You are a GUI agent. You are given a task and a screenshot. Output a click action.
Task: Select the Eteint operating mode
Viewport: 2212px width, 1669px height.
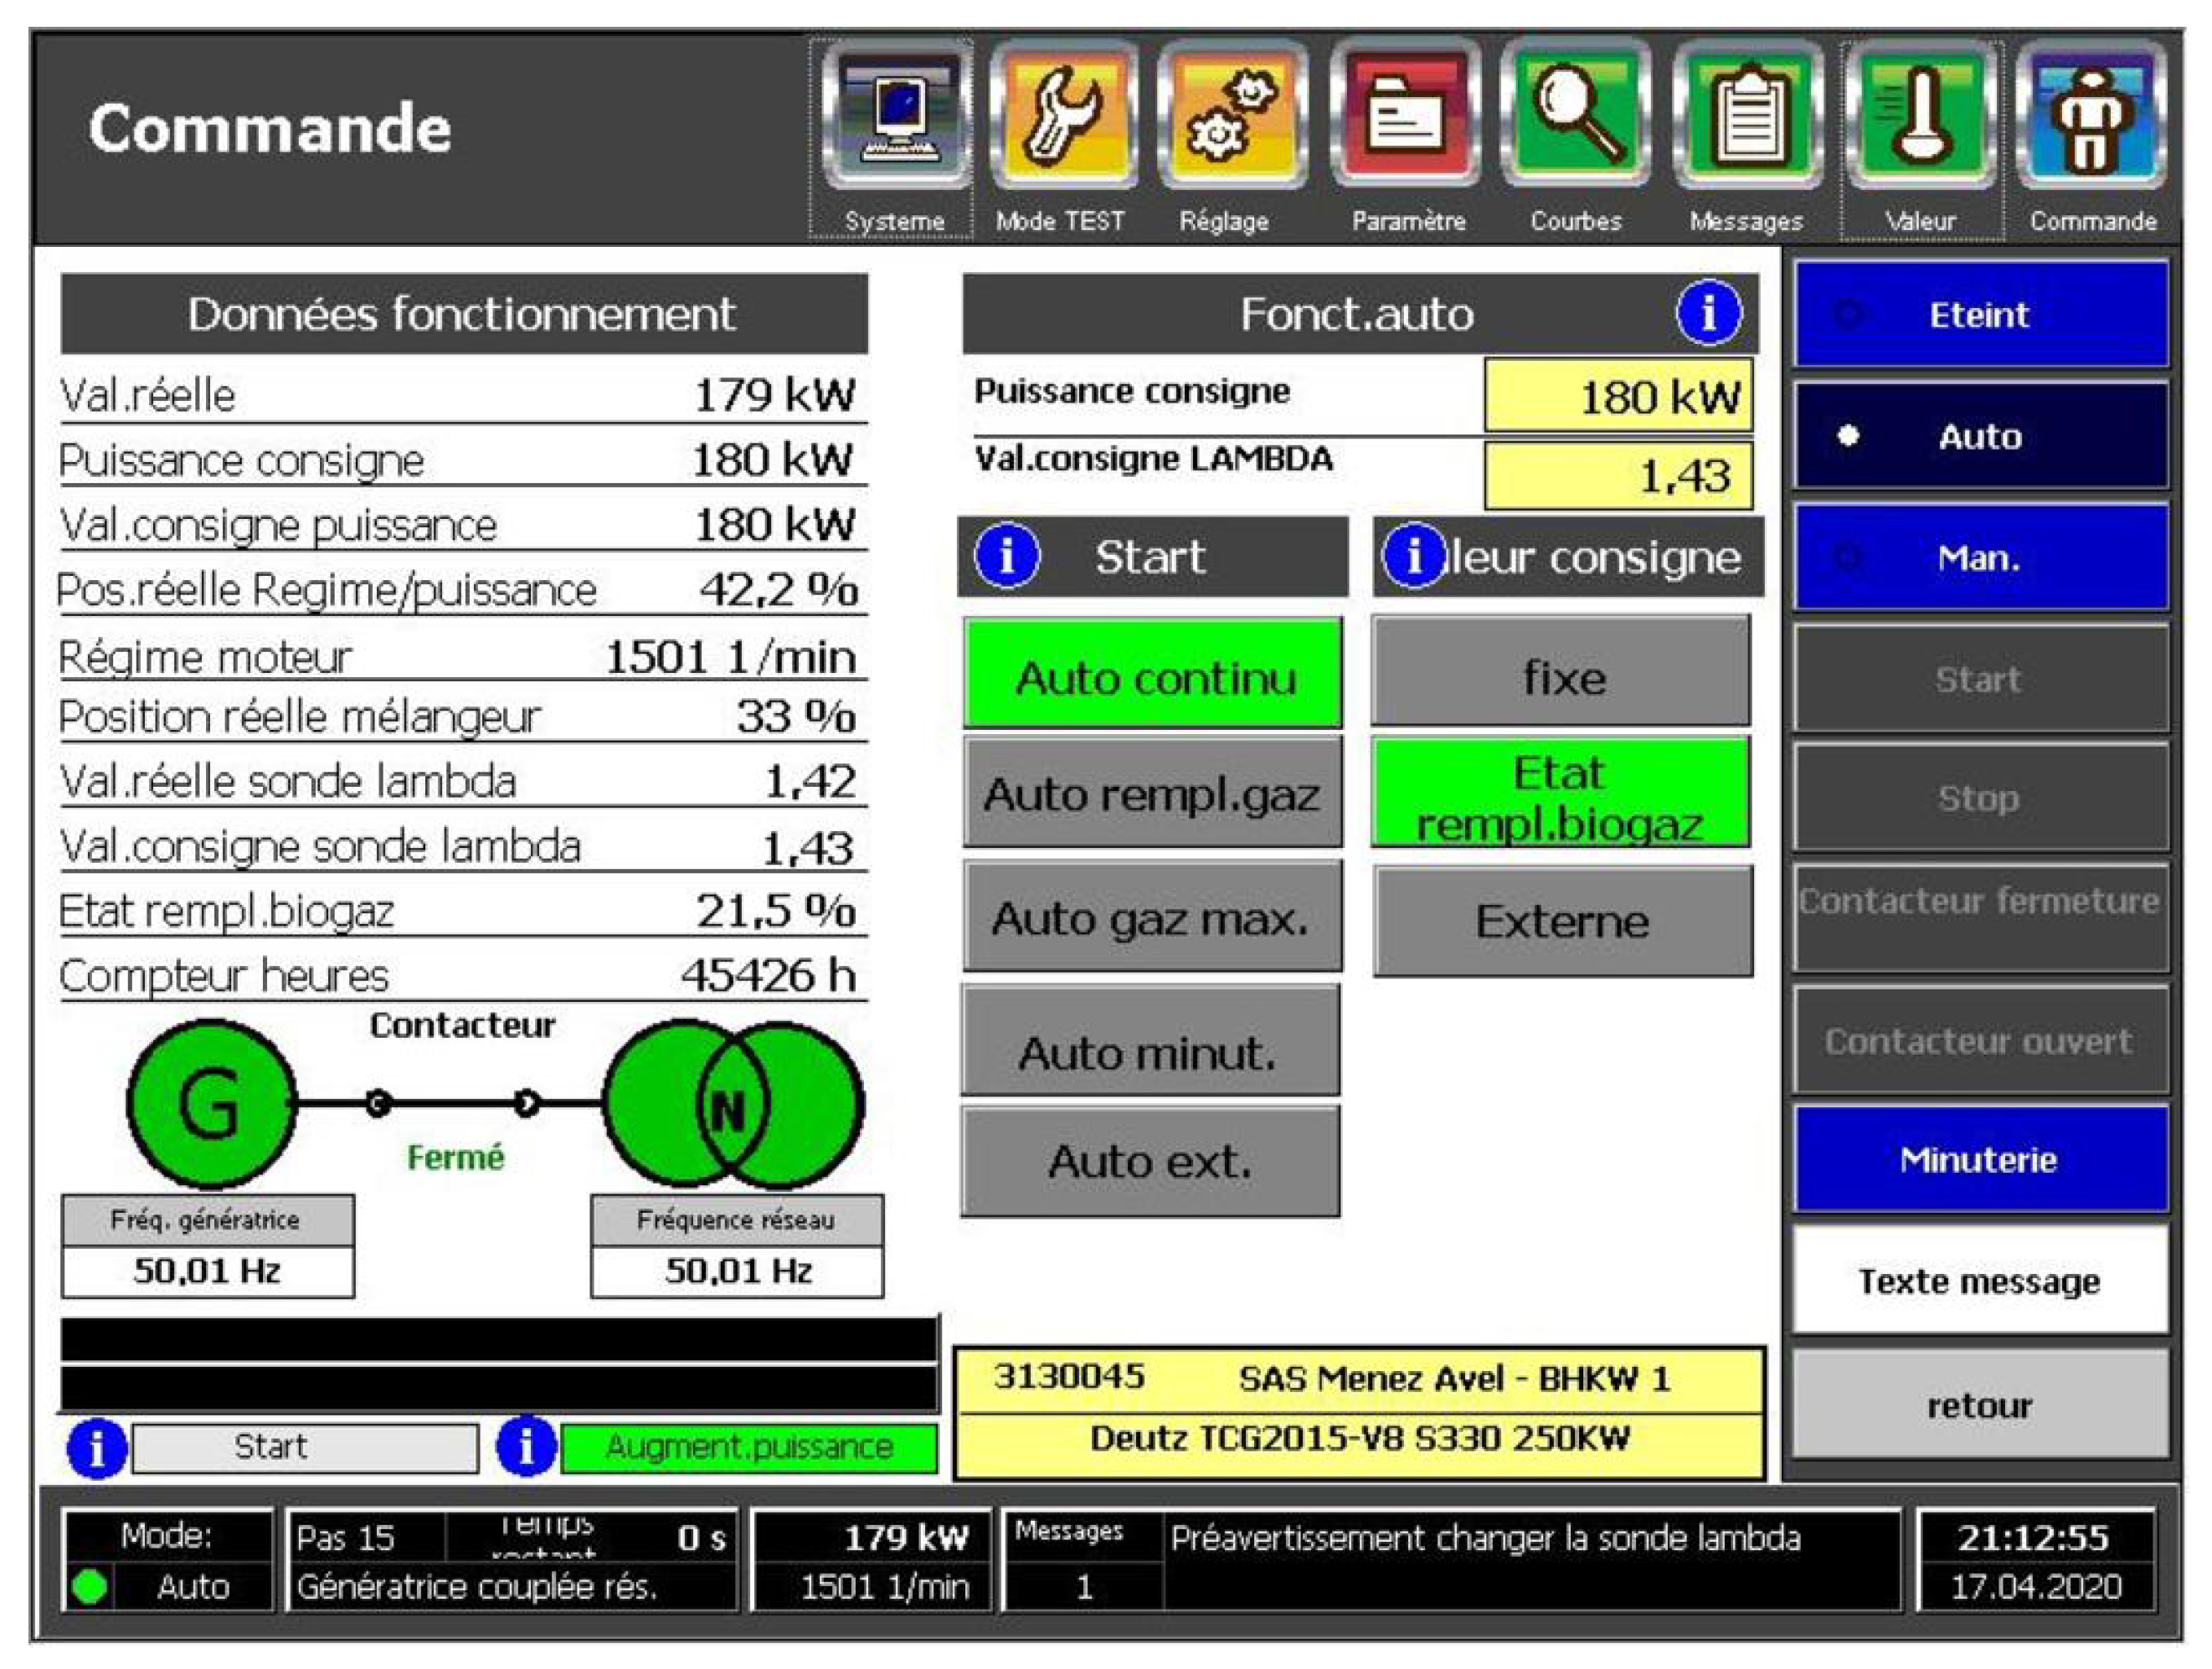1979,315
